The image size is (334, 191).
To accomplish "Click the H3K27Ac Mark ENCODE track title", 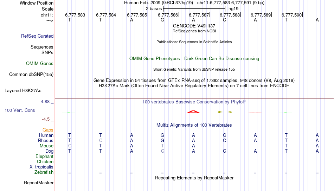I will (194, 86).
